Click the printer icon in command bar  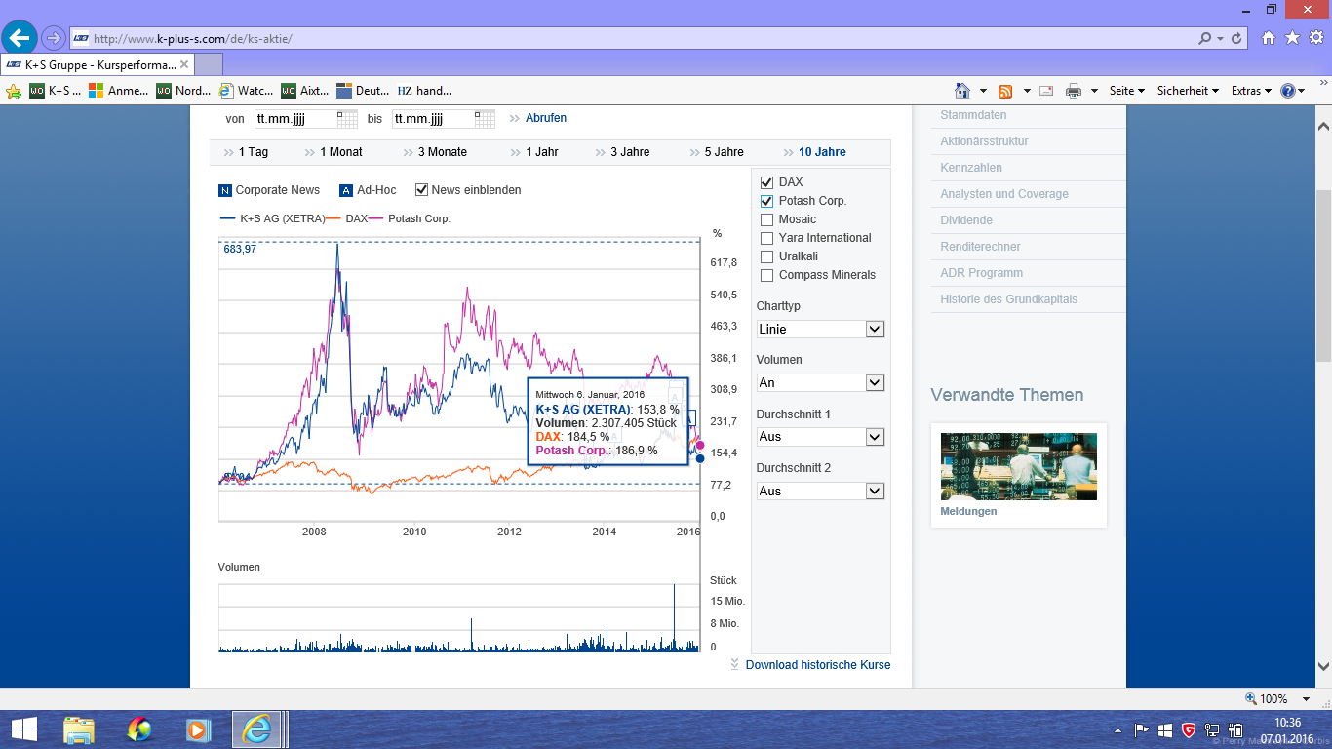[1074, 91]
